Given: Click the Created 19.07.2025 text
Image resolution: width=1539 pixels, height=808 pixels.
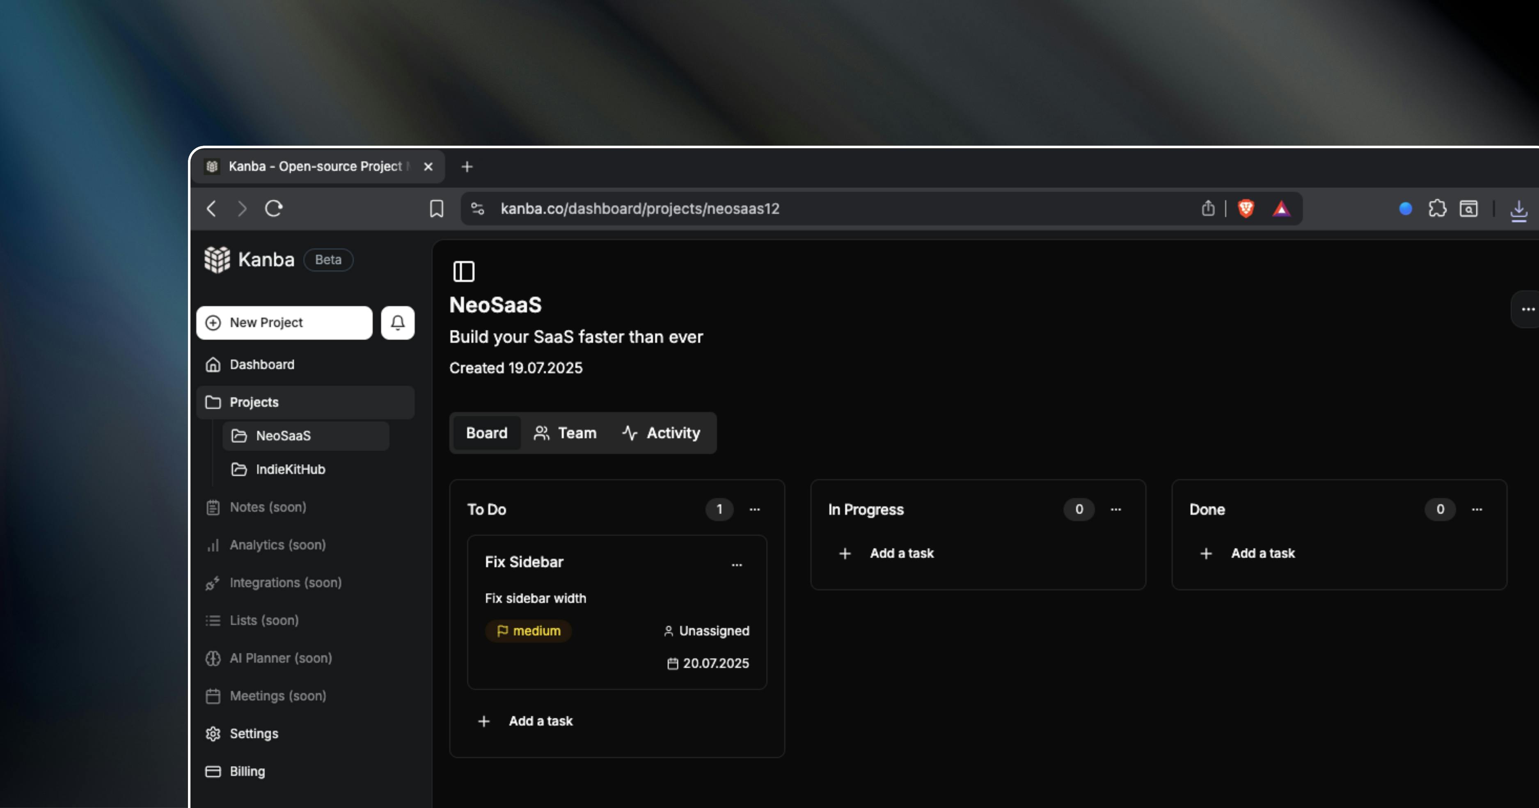Looking at the screenshot, I should pos(515,368).
